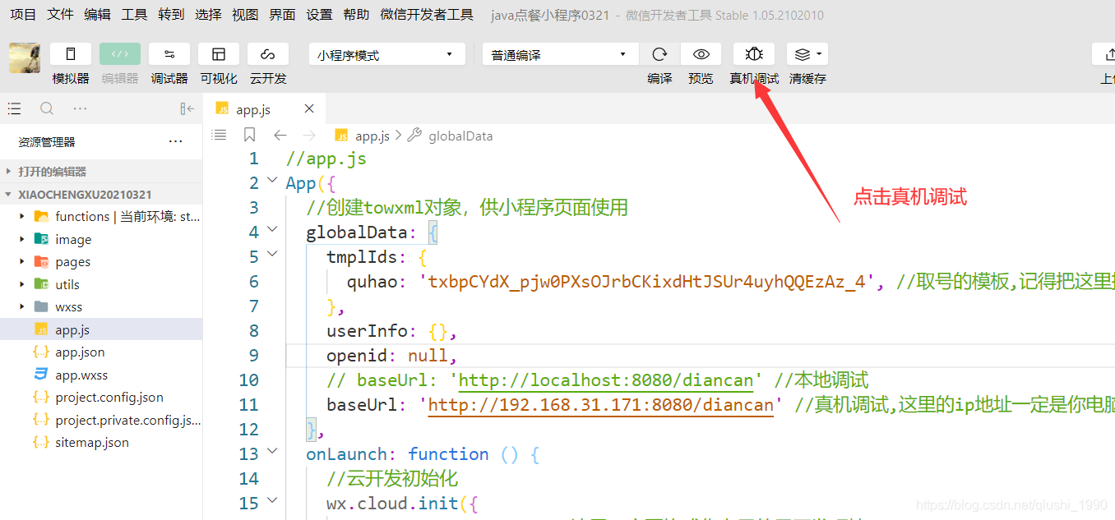Fold the App block at line 2
The width and height of the screenshot is (1115, 520).
click(x=273, y=180)
